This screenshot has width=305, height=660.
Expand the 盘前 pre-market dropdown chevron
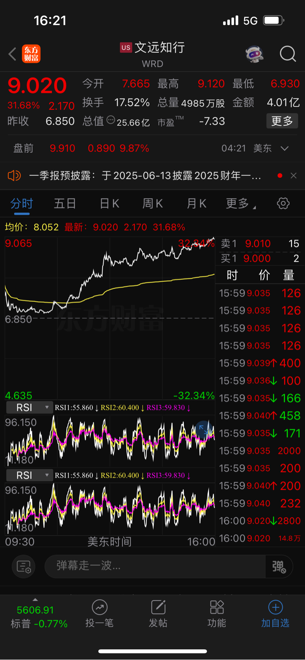click(x=284, y=148)
